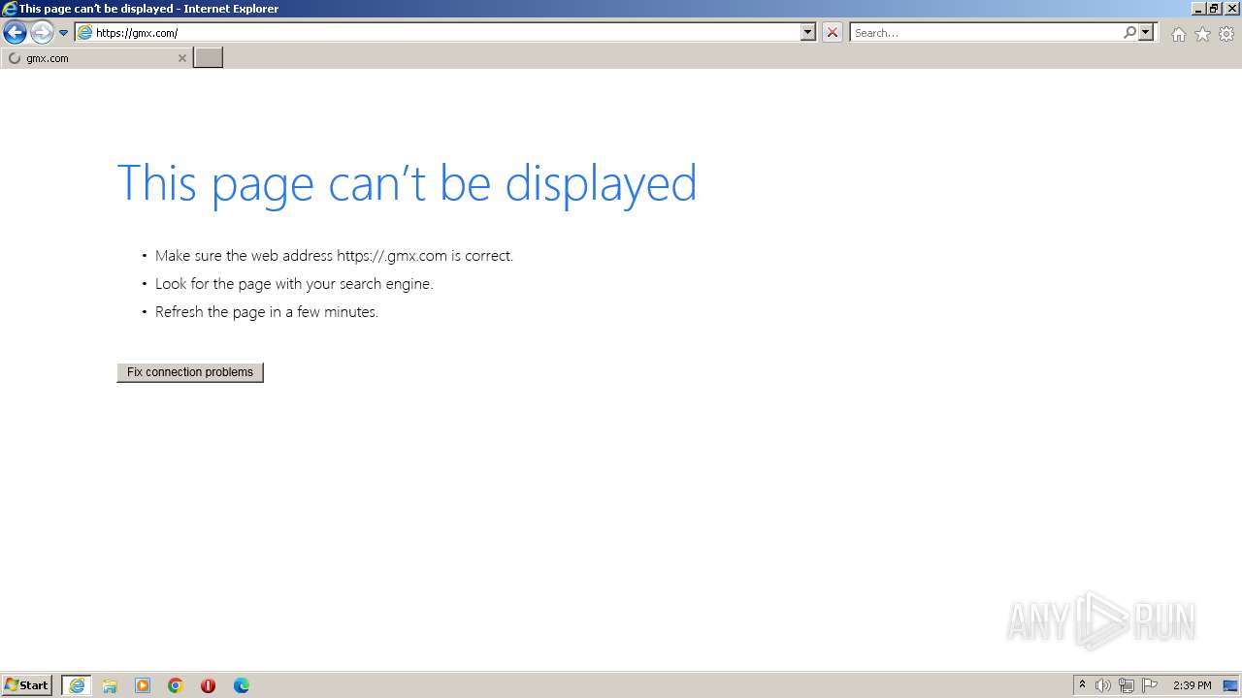Go back with the Back arrow button
Viewport: 1242px width, 698px height.
[x=15, y=33]
